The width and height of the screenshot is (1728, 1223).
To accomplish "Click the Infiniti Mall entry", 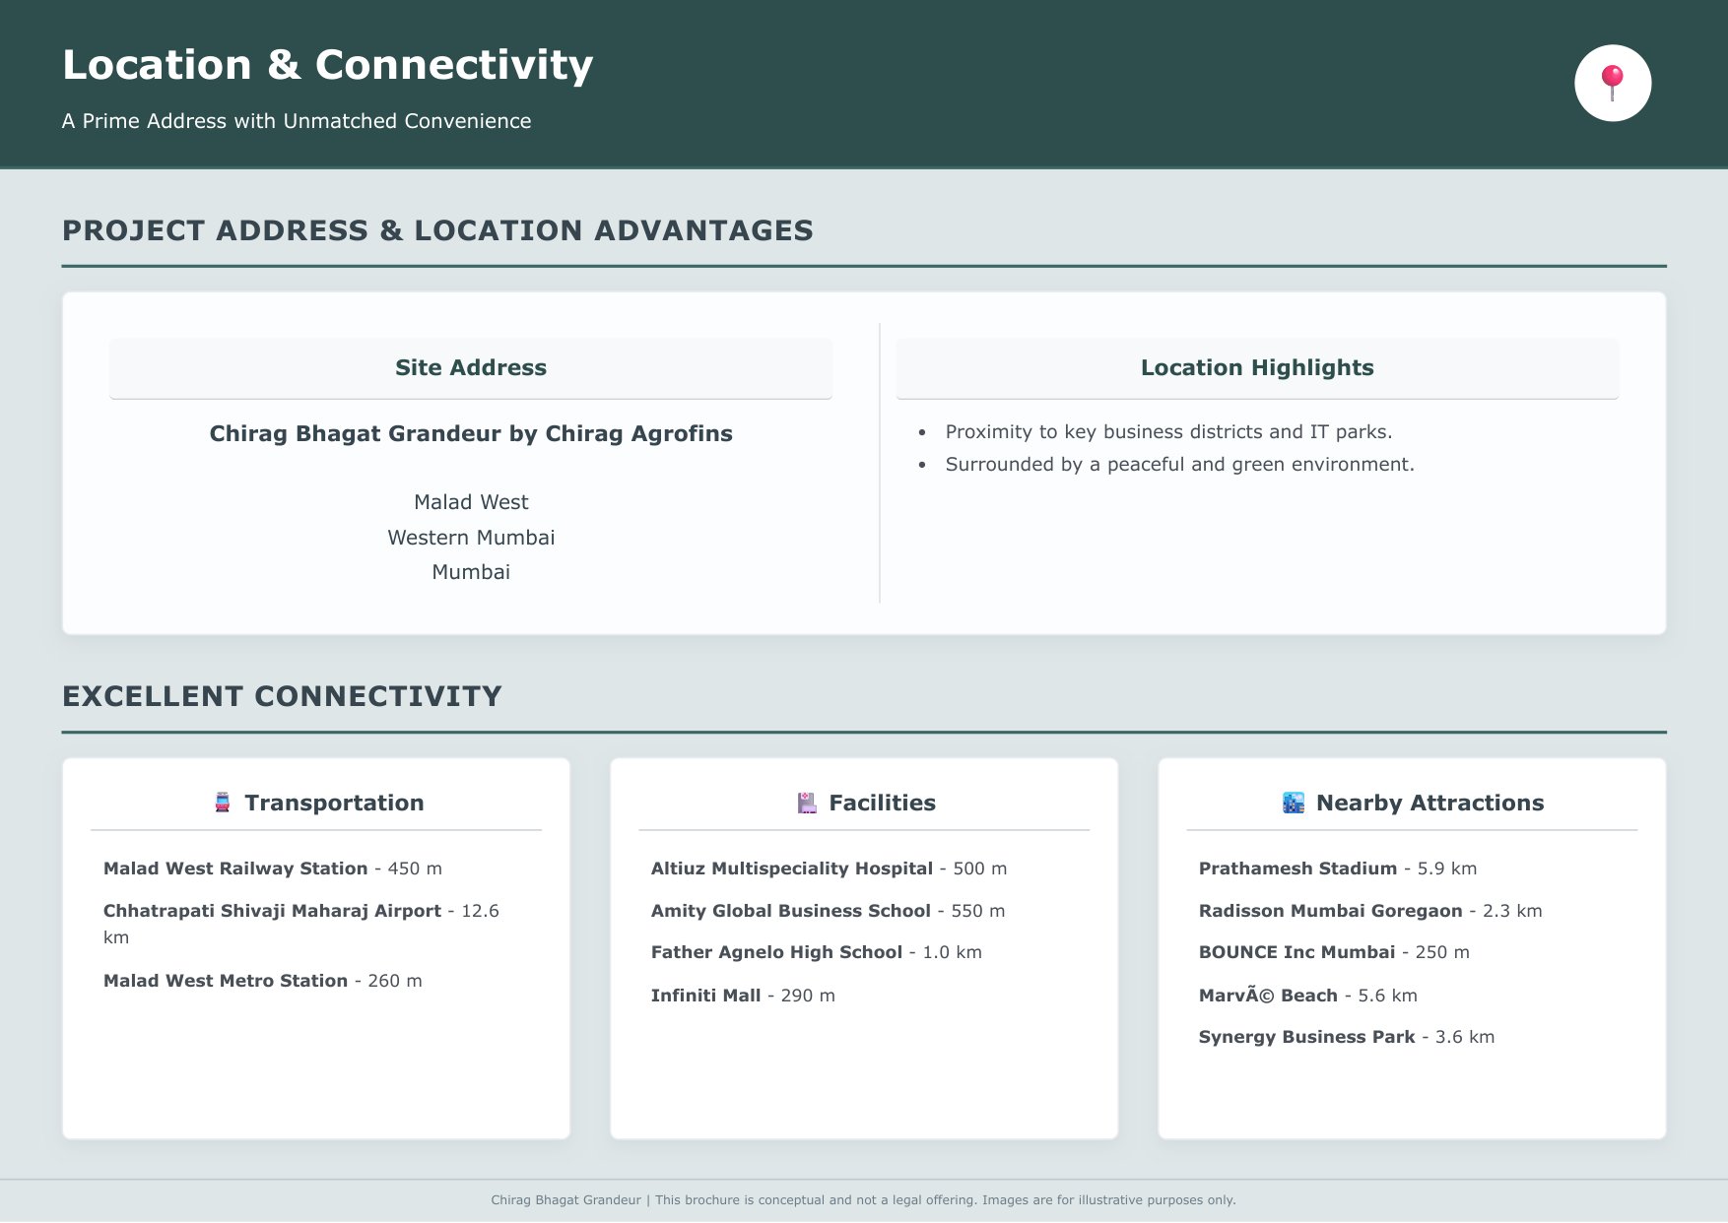I will point(743,996).
